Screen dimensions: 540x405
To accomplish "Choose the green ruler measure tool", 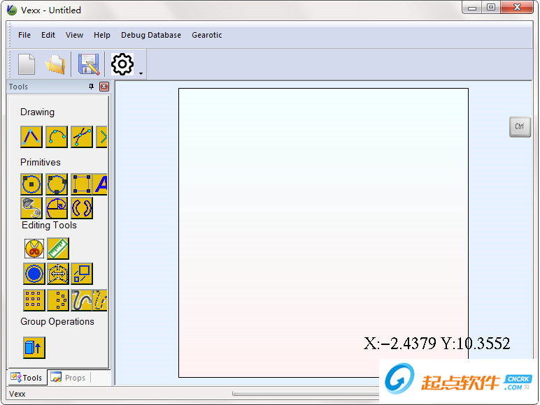I will pos(58,248).
